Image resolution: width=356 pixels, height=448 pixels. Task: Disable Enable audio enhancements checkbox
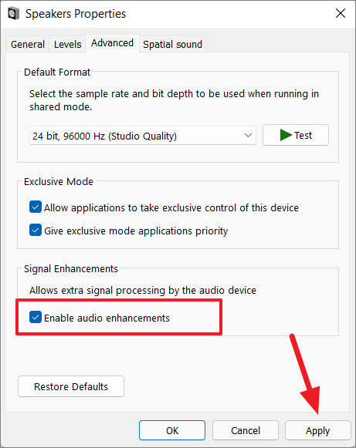pyautogui.click(x=36, y=317)
